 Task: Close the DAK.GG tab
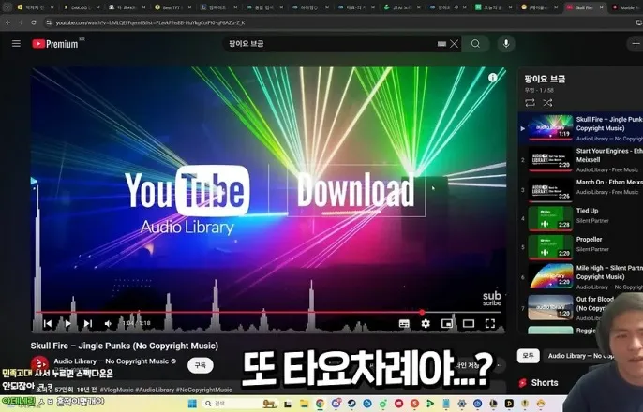pyautogui.click(x=98, y=7)
